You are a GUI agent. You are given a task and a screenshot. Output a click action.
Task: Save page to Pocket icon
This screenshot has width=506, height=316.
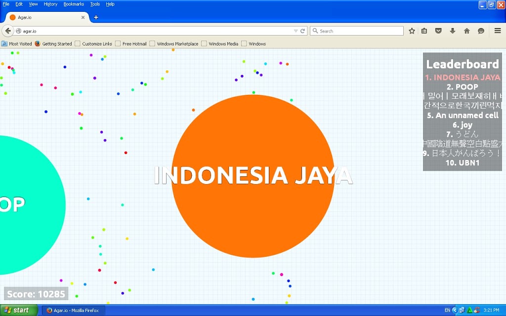[438, 31]
